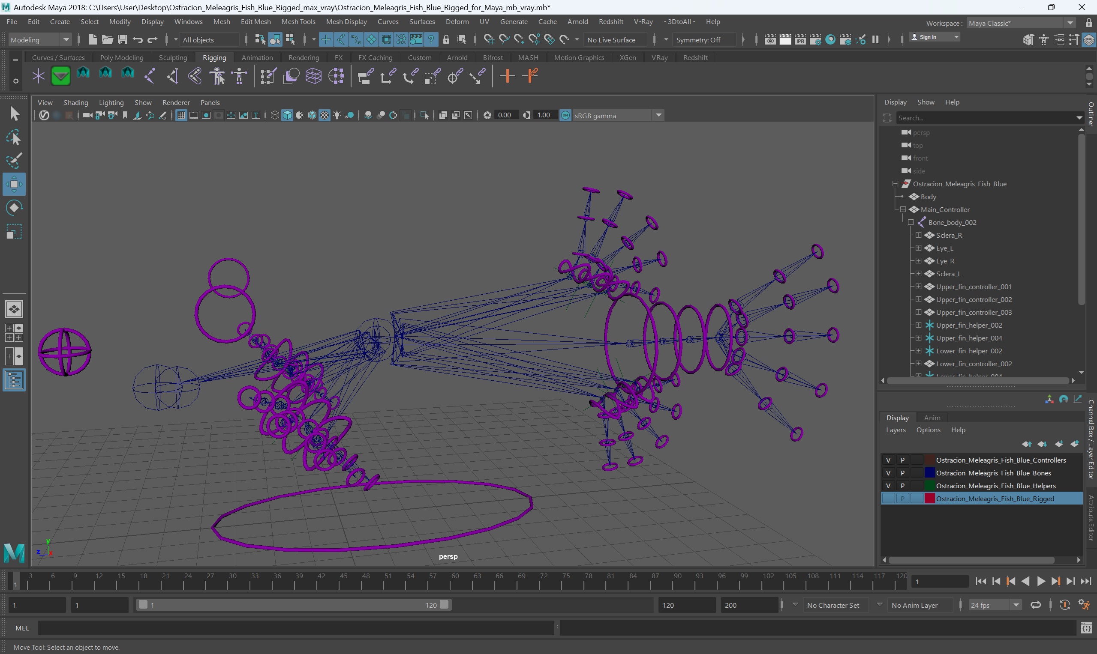Viewport: 1097px width, 654px height.
Task: Expand the Sclera_R node
Action: [918, 235]
